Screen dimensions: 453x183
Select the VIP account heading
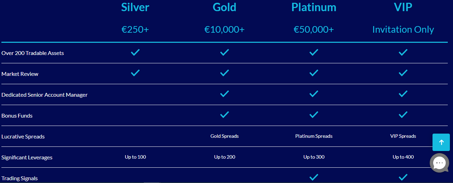[x=403, y=7]
